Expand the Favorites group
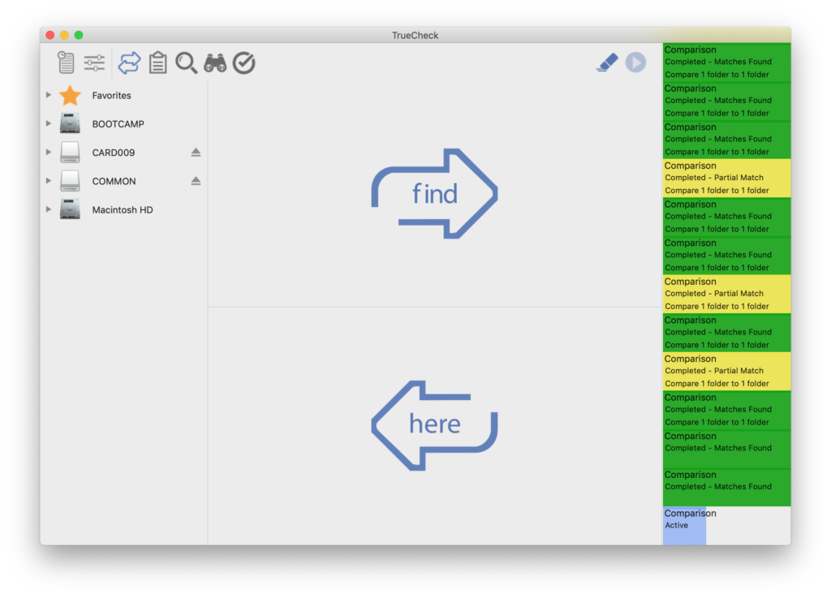Image resolution: width=831 pixels, height=598 pixels. click(48, 95)
